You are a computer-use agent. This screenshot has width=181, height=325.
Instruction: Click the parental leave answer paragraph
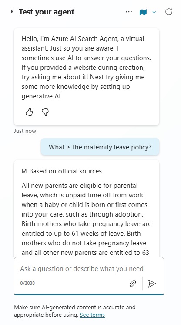tap(87, 219)
